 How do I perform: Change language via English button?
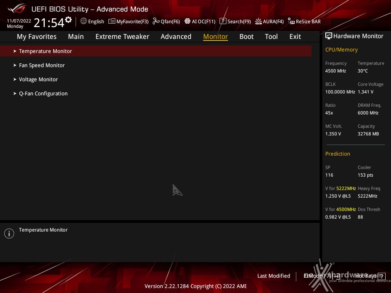[92, 21]
